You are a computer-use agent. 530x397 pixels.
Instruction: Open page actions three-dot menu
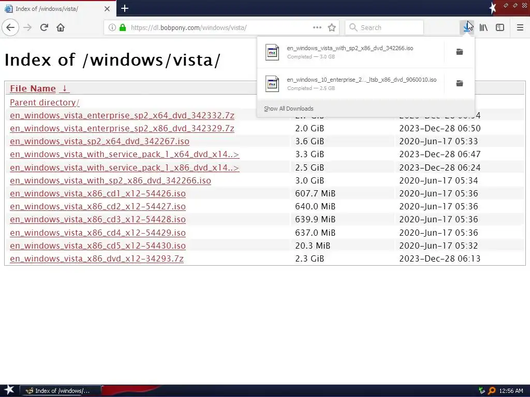click(x=317, y=28)
